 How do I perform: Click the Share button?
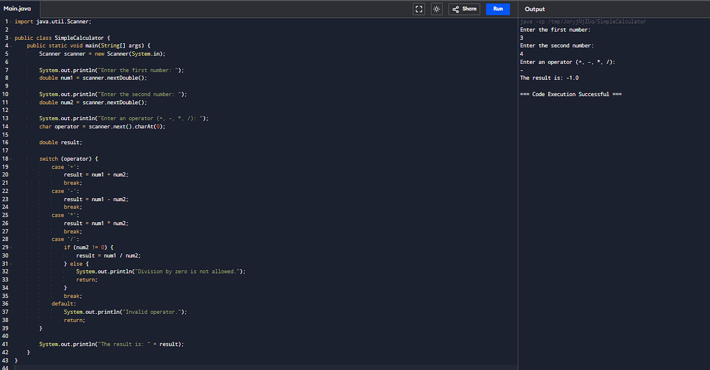pos(467,9)
